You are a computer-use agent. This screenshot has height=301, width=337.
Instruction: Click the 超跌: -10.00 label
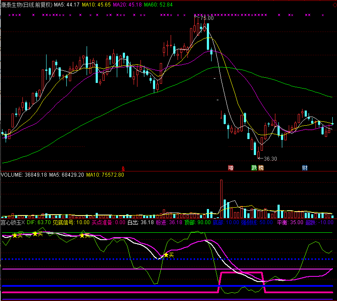coord(319,222)
